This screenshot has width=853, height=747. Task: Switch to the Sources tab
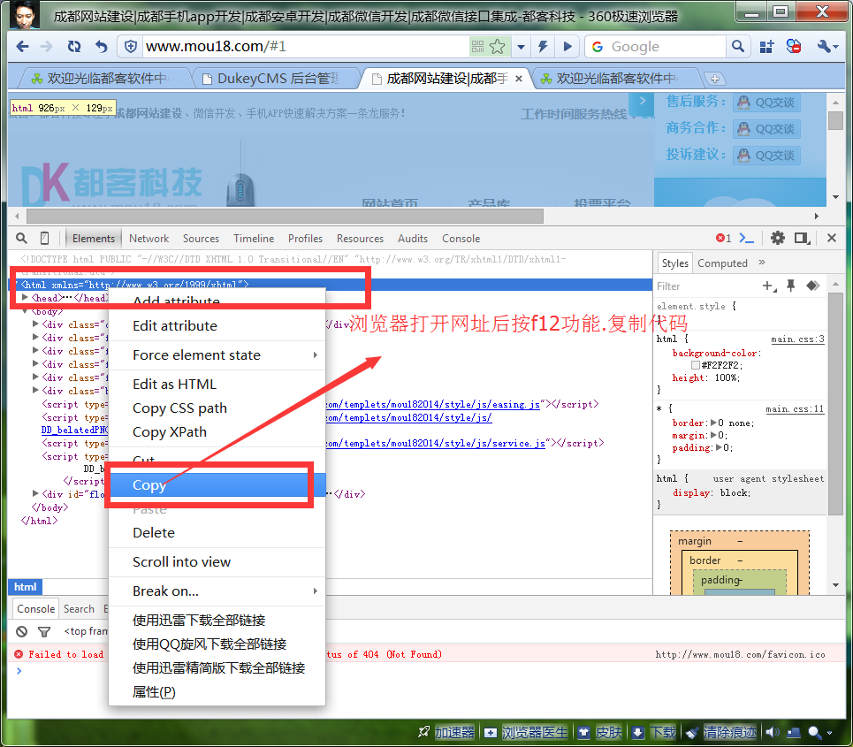201,239
